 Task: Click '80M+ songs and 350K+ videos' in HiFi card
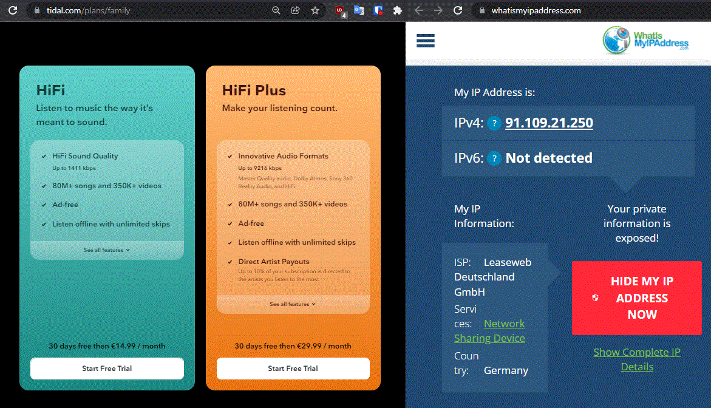pyautogui.click(x=107, y=186)
